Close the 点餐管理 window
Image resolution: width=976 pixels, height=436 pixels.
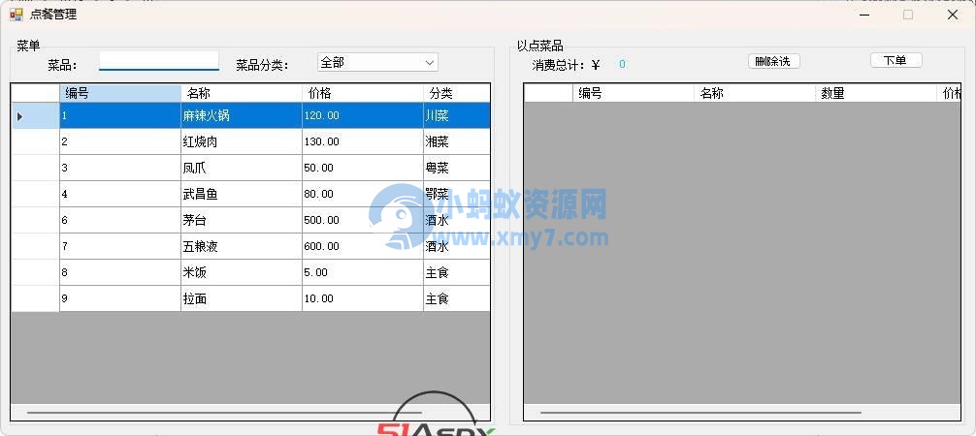pos(953,15)
